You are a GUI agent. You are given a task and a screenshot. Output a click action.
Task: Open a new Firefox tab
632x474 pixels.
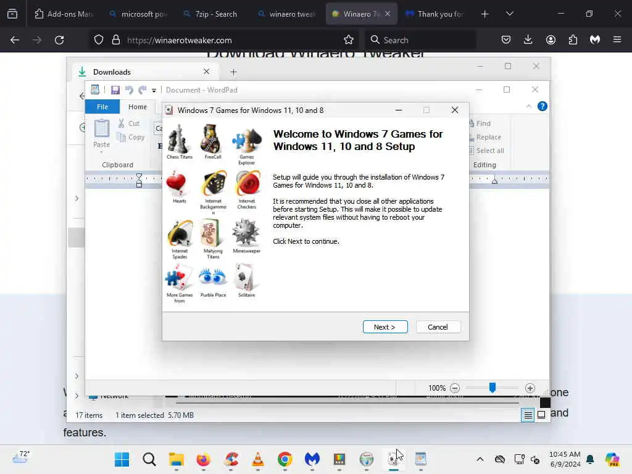[x=485, y=14]
